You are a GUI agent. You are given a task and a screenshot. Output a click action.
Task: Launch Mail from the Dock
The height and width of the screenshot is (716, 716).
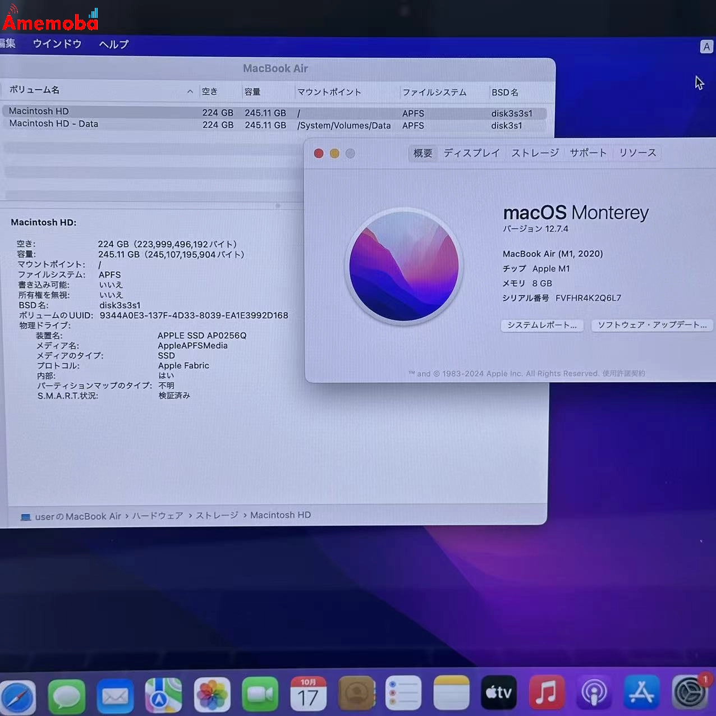pos(115,696)
